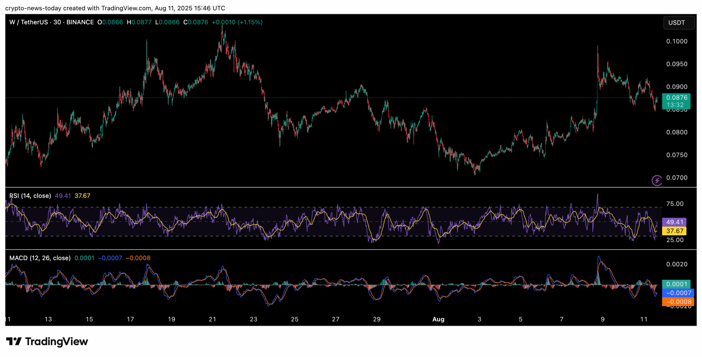Click the close value C0.0876 link
This screenshot has height=357, width=702.
pos(195,22)
